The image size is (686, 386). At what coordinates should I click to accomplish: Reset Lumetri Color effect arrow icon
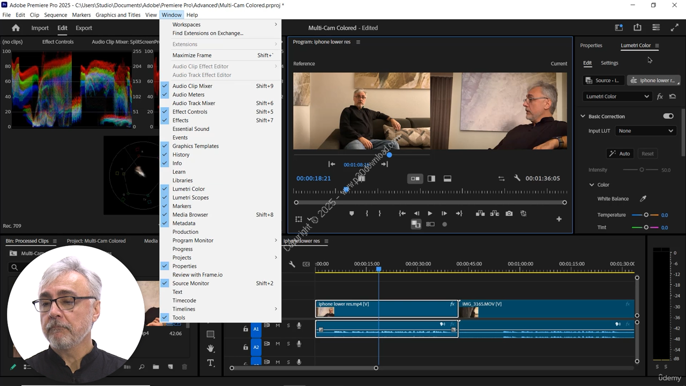click(673, 96)
